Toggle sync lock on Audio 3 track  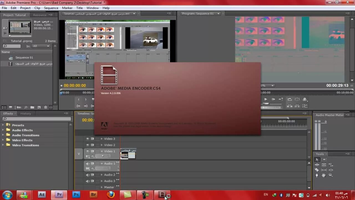coord(92,181)
